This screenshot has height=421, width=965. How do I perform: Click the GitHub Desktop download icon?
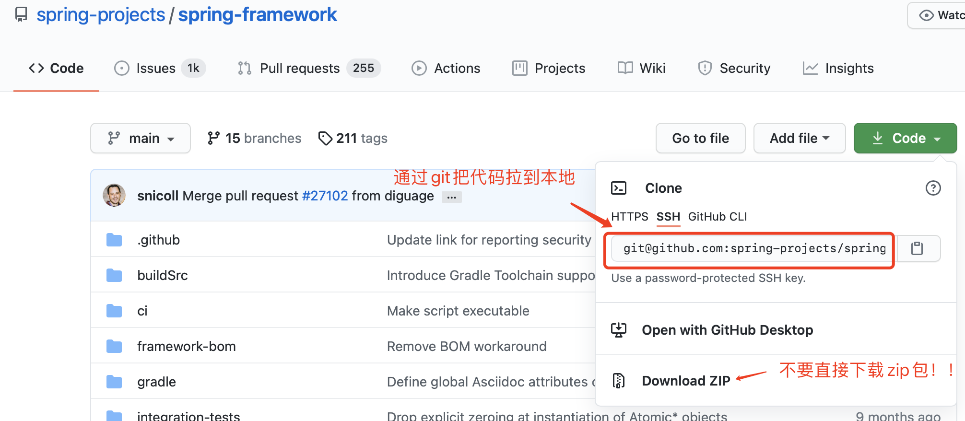(x=619, y=330)
